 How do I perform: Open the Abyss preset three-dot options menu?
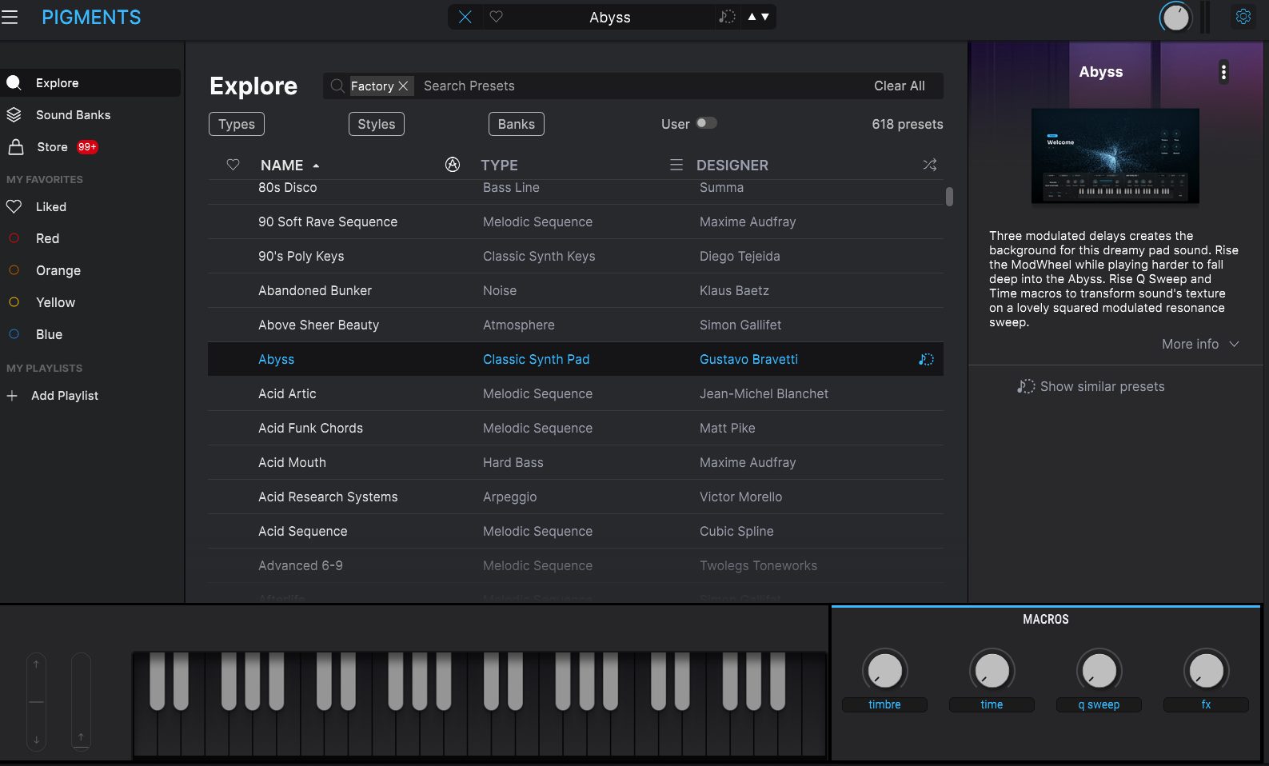click(x=1223, y=72)
